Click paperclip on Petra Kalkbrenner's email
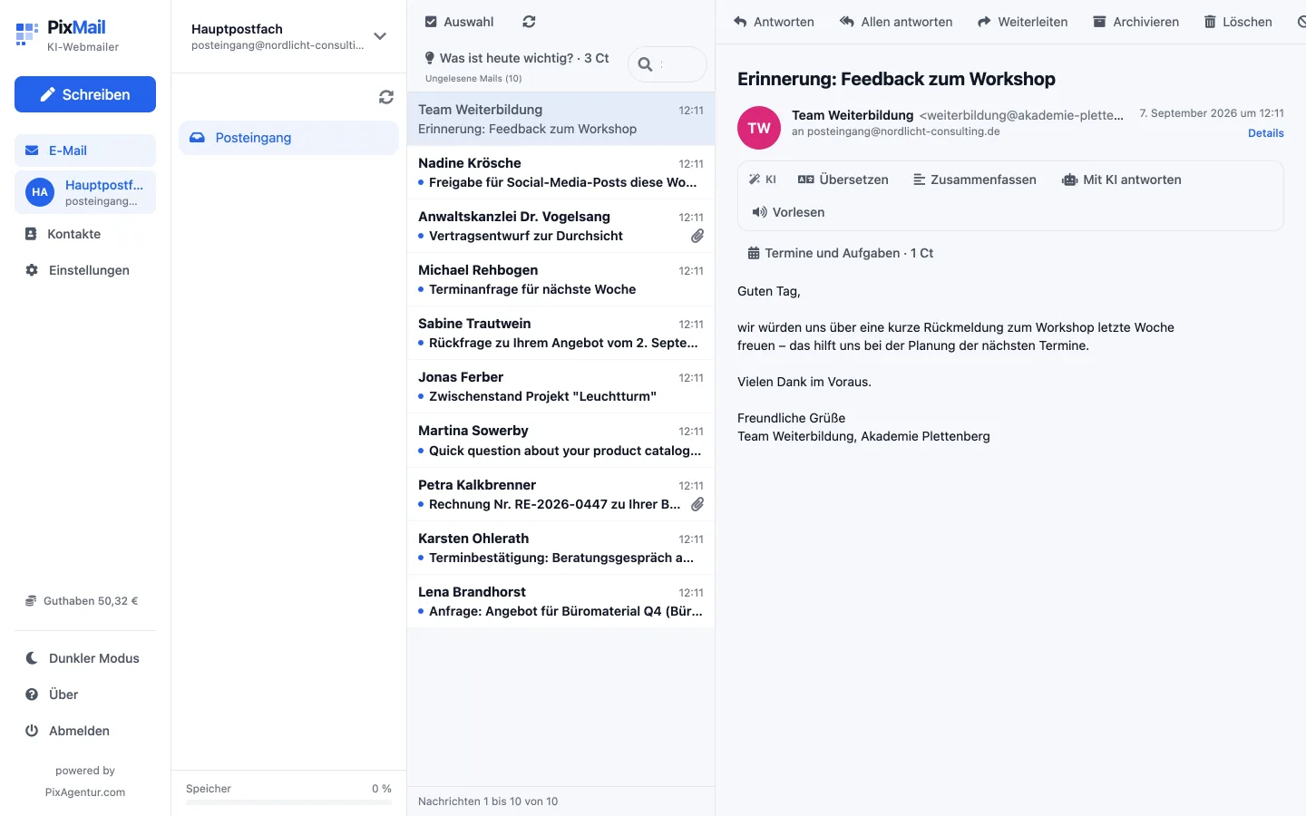1306x816 pixels. (x=697, y=504)
